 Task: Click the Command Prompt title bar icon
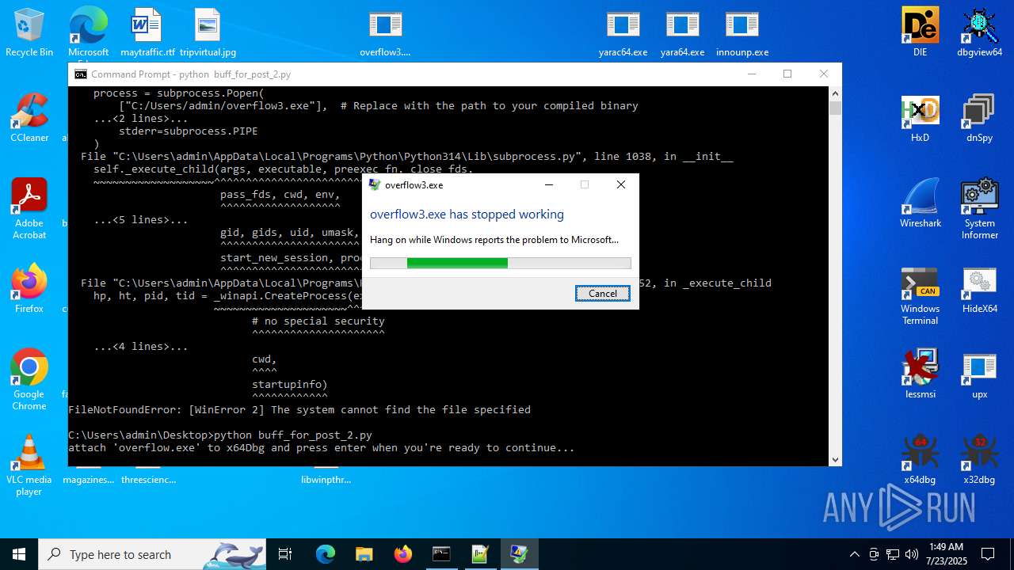80,74
